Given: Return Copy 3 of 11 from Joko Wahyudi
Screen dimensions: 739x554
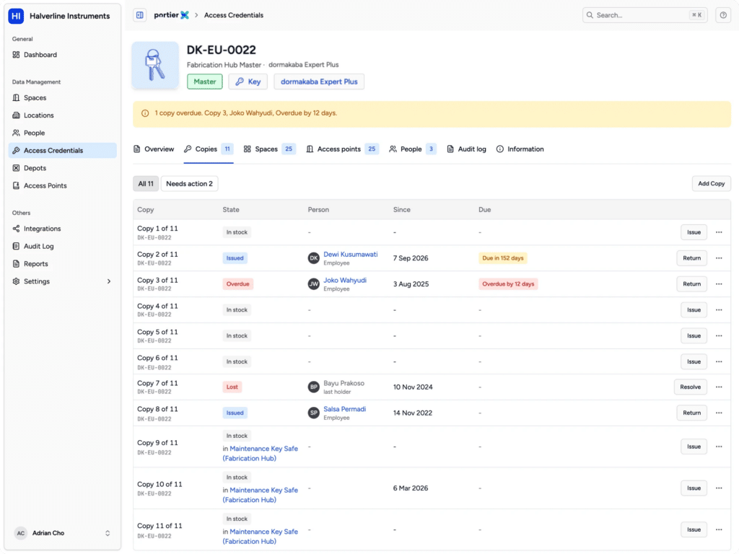Looking at the screenshot, I should point(692,284).
